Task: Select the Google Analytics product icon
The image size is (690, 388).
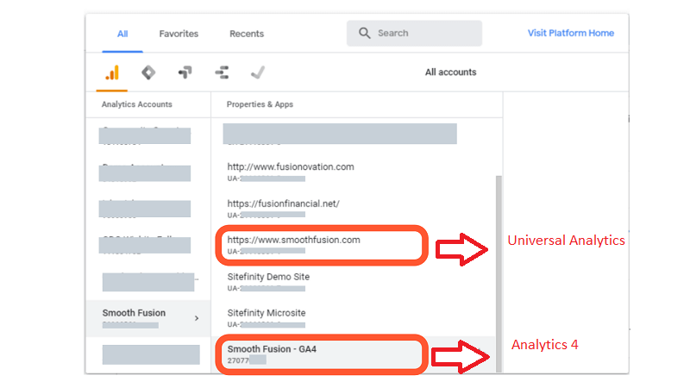Action: click(x=112, y=72)
